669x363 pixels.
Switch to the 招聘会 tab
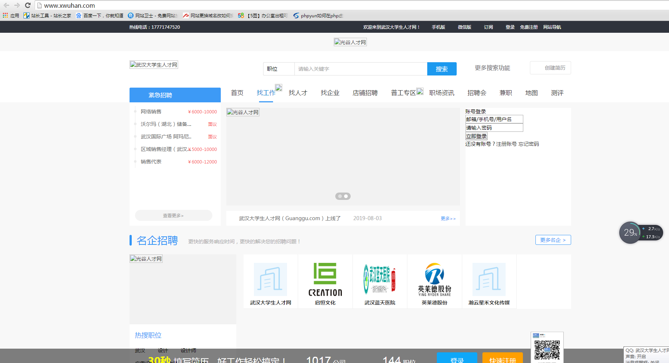point(477,93)
